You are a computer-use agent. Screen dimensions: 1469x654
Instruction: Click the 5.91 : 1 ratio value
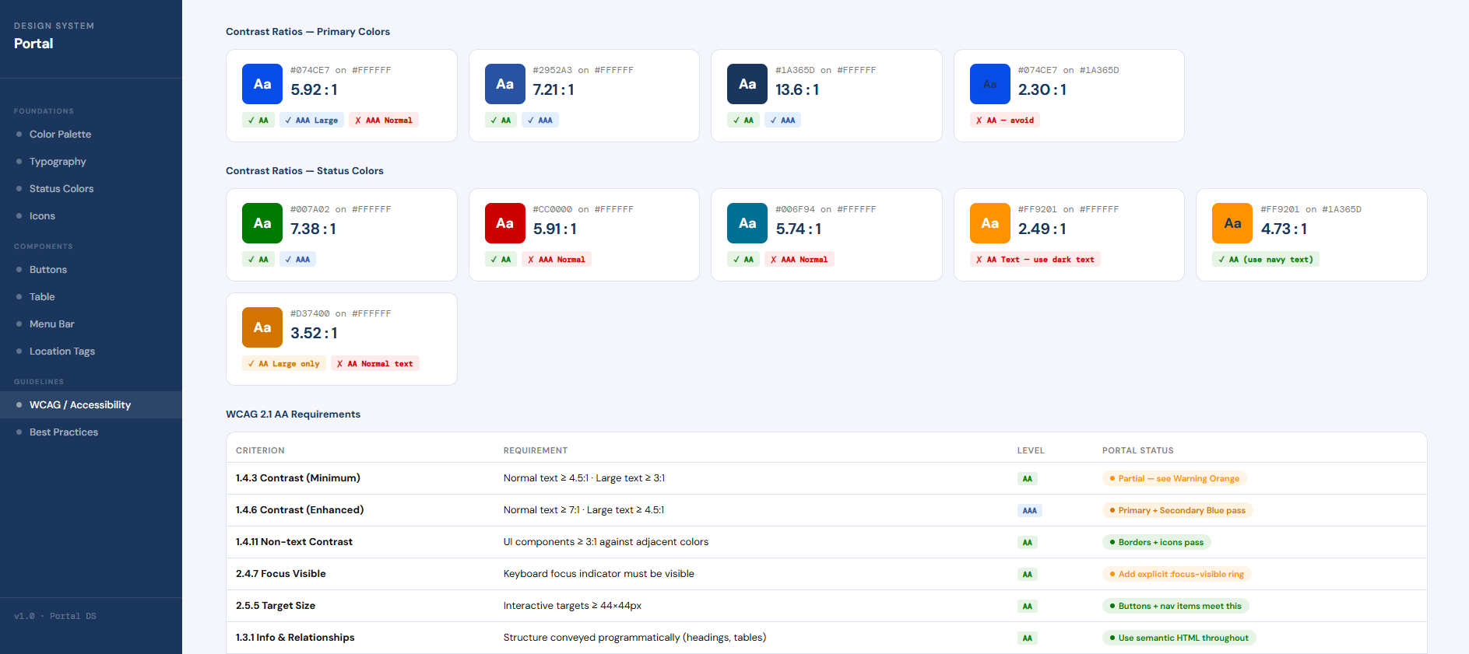pyautogui.click(x=555, y=229)
